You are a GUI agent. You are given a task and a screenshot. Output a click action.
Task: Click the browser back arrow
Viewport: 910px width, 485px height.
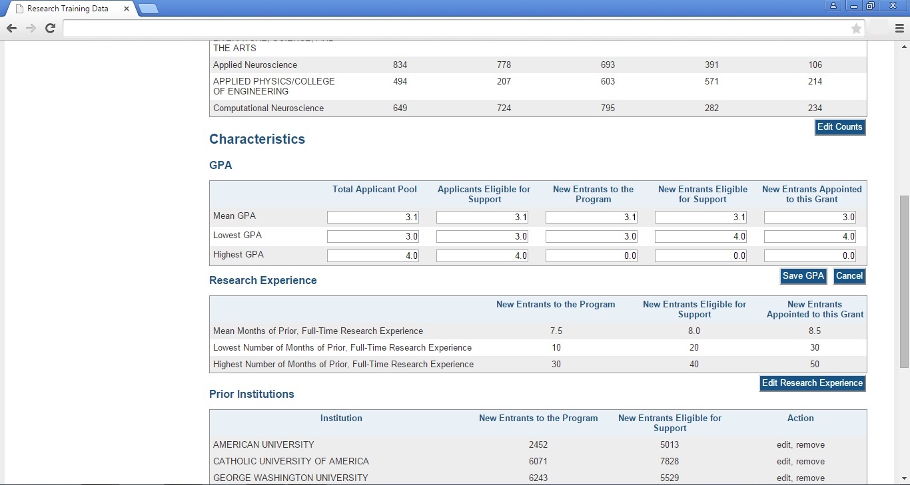(11, 28)
